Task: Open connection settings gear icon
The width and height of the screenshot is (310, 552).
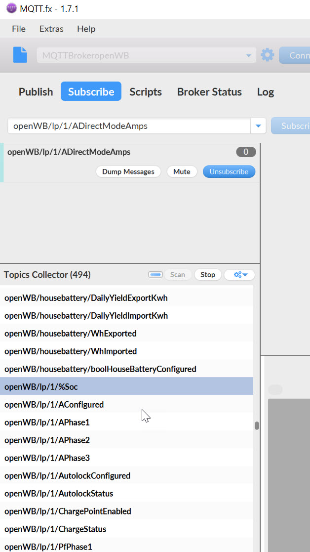Action: [x=267, y=55]
